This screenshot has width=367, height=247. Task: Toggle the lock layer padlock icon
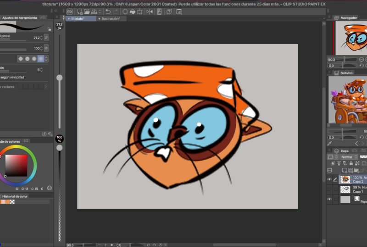click(351, 163)
